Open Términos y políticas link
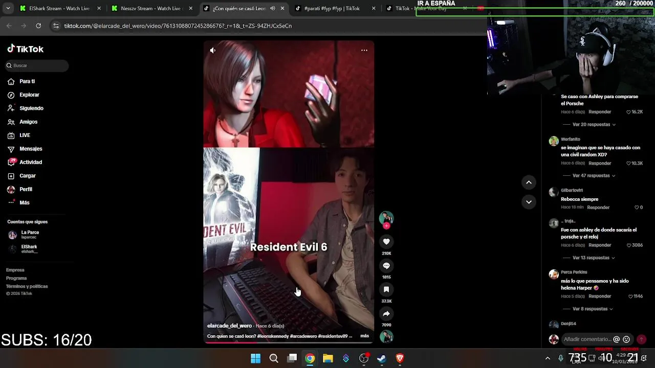This screenshot has height=368, width=655. pos(27,286)
